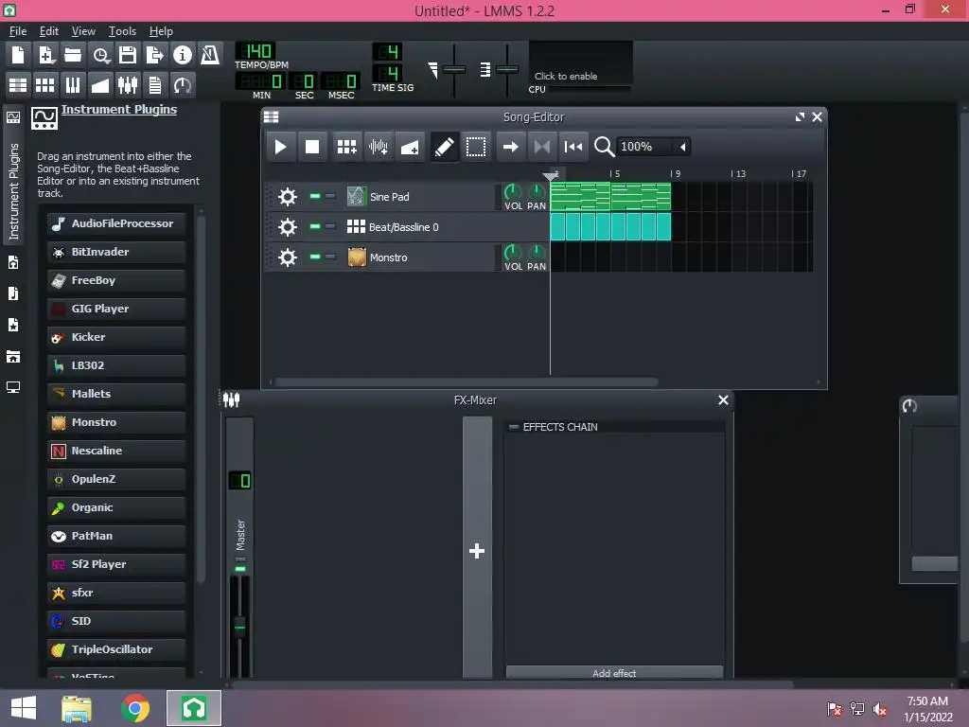
Task: Solo the Monstro track
Action: pyautogui.click(x=330, y=257)
